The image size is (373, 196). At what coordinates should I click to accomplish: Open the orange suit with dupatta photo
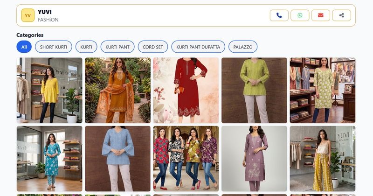pos(118,91)
